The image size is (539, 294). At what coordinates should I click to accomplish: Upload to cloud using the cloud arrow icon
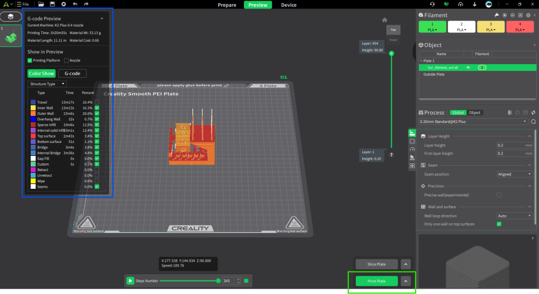coord(460,4)
